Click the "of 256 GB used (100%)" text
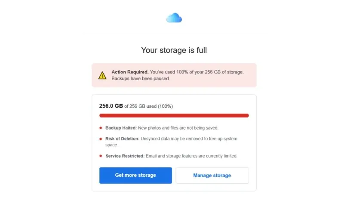Image resolution: width=344 pixels, height=206 pixels. (148, 106)
